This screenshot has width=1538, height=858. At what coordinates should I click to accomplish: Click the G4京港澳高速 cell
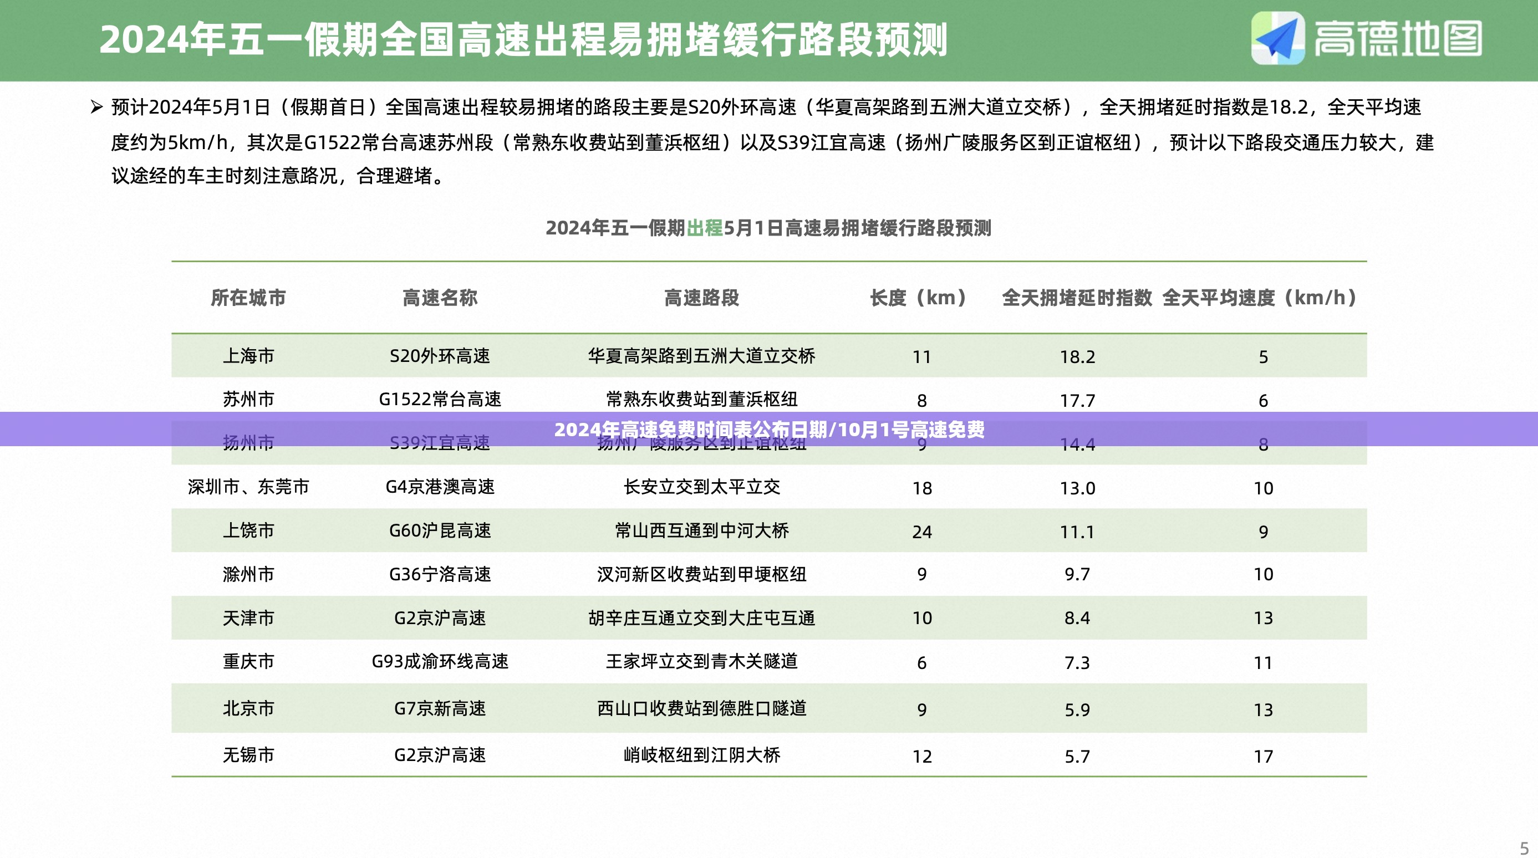point(440,487)
